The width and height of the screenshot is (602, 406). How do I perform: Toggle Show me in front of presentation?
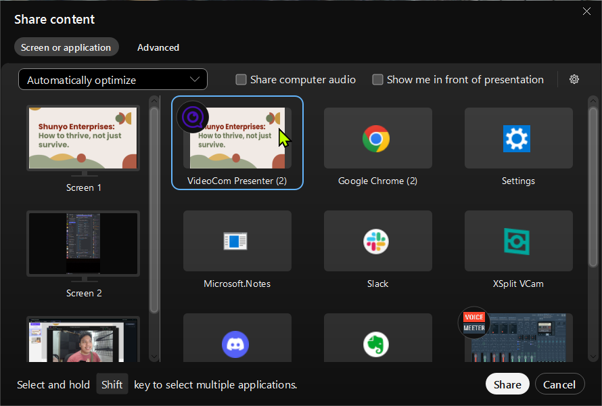[x=378, y=80]
